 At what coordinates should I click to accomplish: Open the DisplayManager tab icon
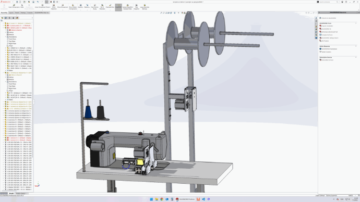(17, 18)
